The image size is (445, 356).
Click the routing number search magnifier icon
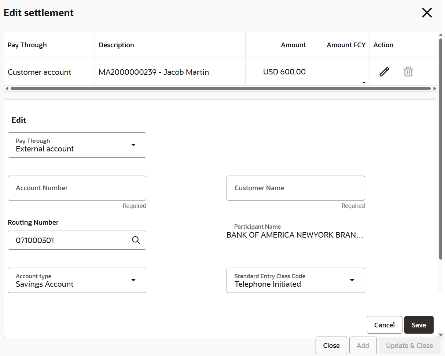136,240
